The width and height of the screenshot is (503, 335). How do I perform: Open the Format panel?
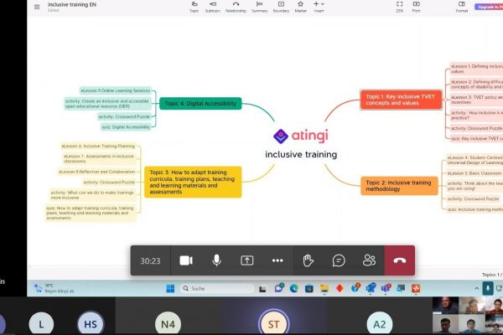(462, 6)
